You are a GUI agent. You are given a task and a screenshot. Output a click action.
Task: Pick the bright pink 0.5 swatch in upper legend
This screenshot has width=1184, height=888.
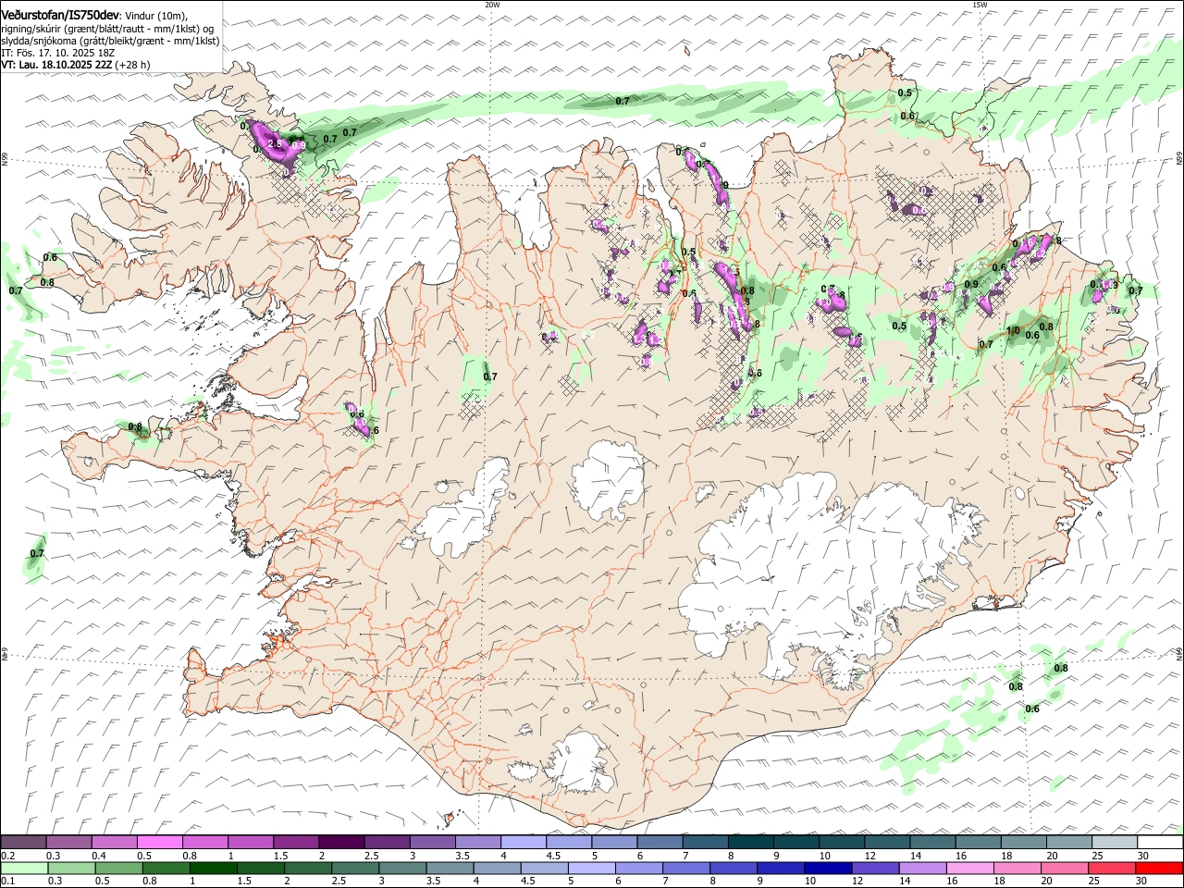pyautogui.click(x=159, y=842)
